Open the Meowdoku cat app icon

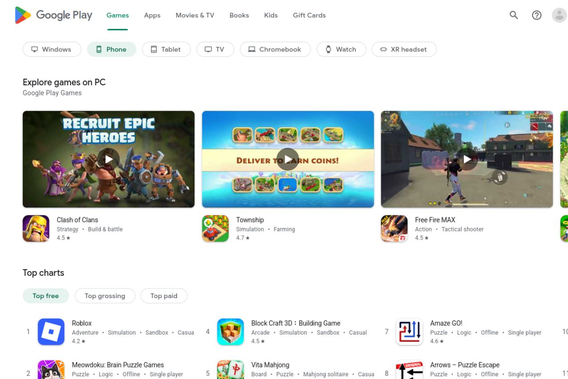[x=51, y=370]
